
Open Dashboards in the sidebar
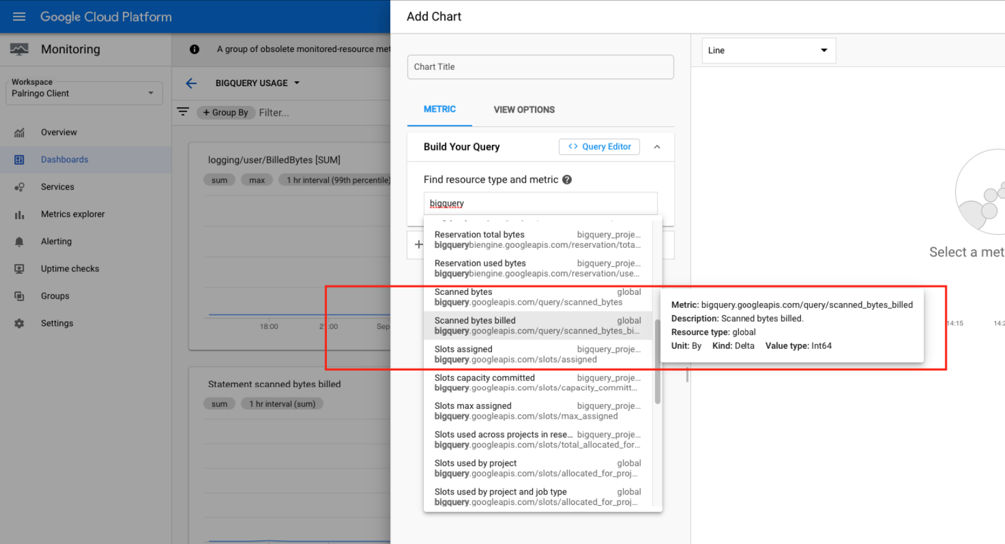point(65,160)
